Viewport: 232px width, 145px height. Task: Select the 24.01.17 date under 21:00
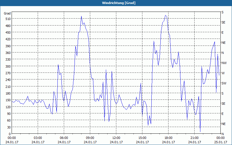coord(194,142)
